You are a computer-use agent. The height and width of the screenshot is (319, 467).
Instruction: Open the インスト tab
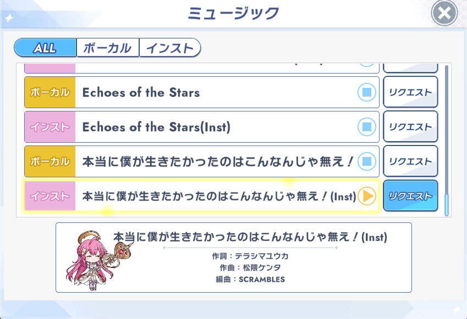[x=169, y=48]
